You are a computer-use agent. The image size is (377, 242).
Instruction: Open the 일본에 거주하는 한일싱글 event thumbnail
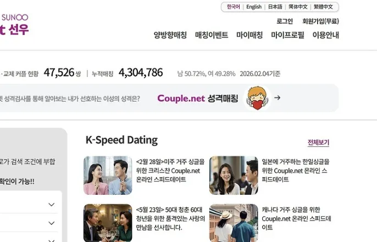coord(234,175)
